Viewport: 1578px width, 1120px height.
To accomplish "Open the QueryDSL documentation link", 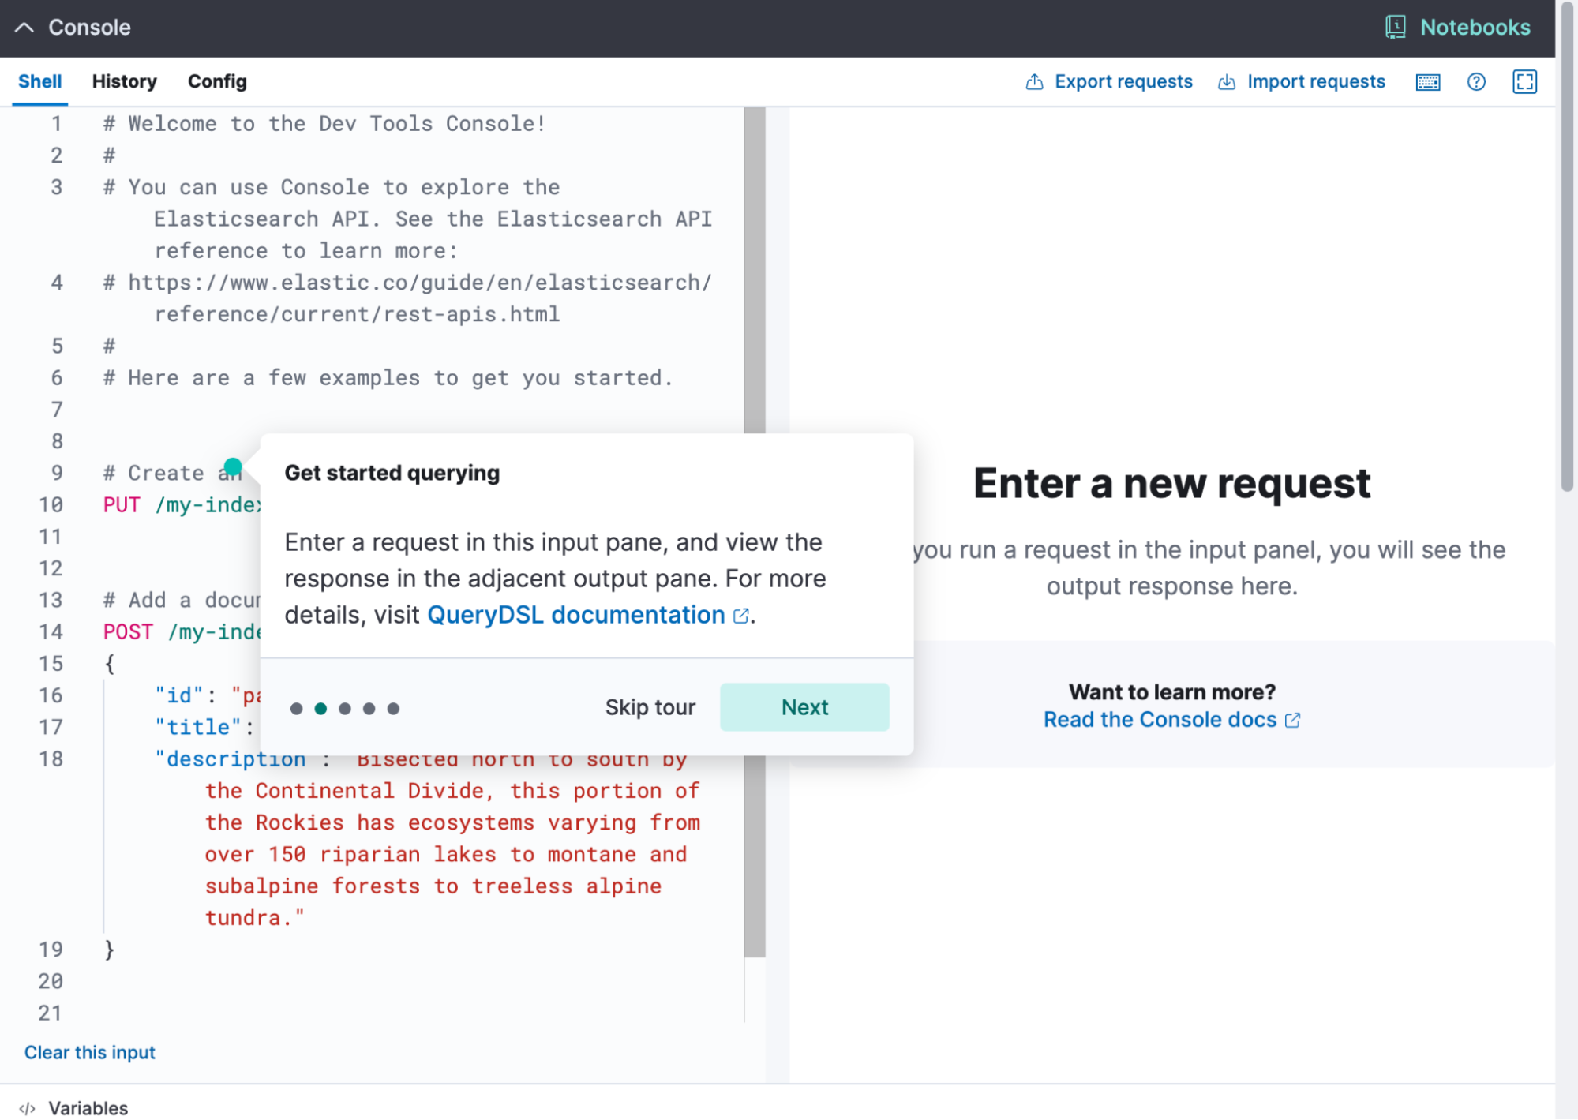I will click(574, 615).
